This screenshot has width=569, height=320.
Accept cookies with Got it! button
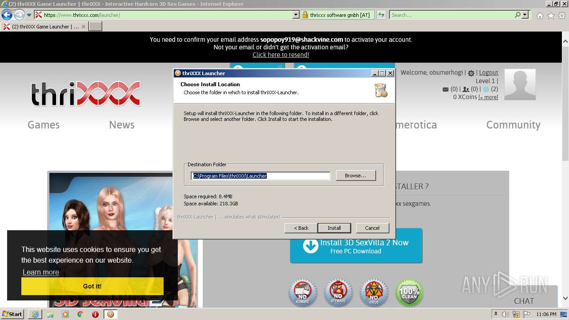92,286
